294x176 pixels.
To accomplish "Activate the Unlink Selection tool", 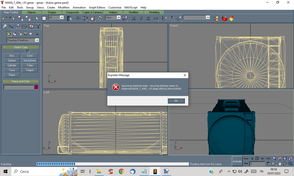I will point(28,18).
